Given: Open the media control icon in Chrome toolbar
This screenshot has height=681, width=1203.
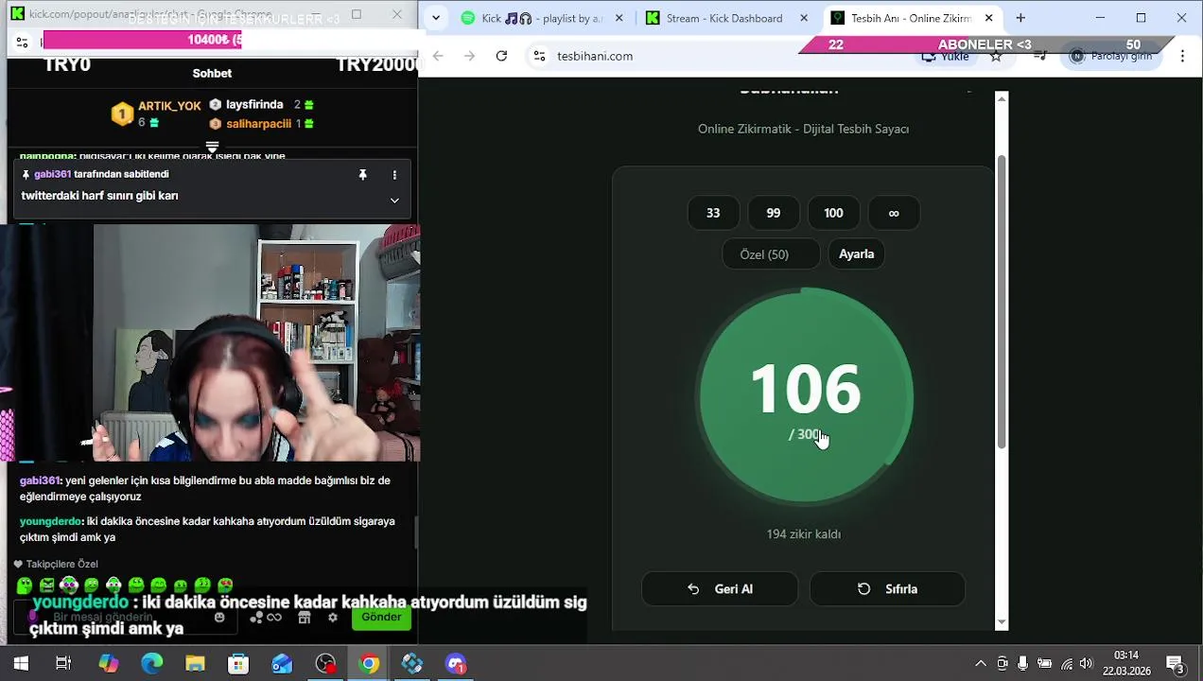Looking at the screenshot, I should coord(1040,56).
